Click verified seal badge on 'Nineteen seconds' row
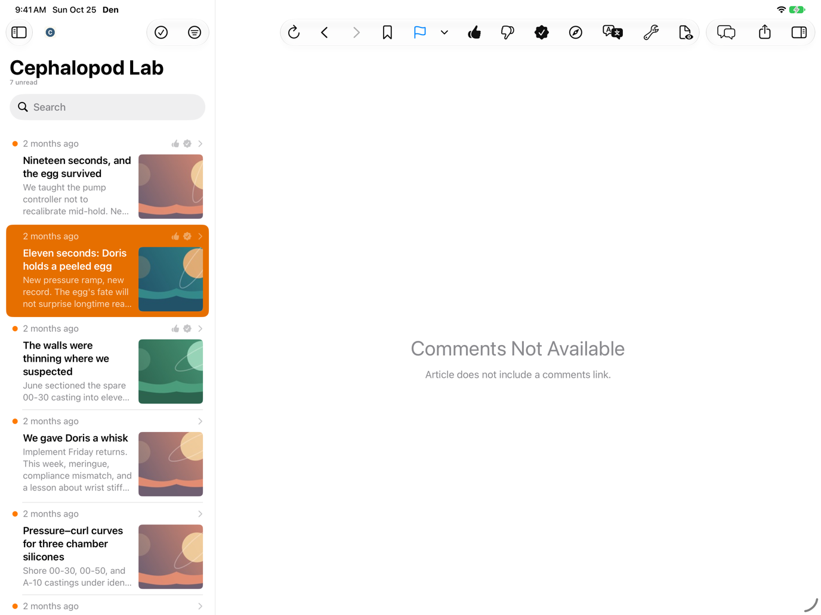The image size is (821, 615). pyautogui.click(x=187, y=144)
